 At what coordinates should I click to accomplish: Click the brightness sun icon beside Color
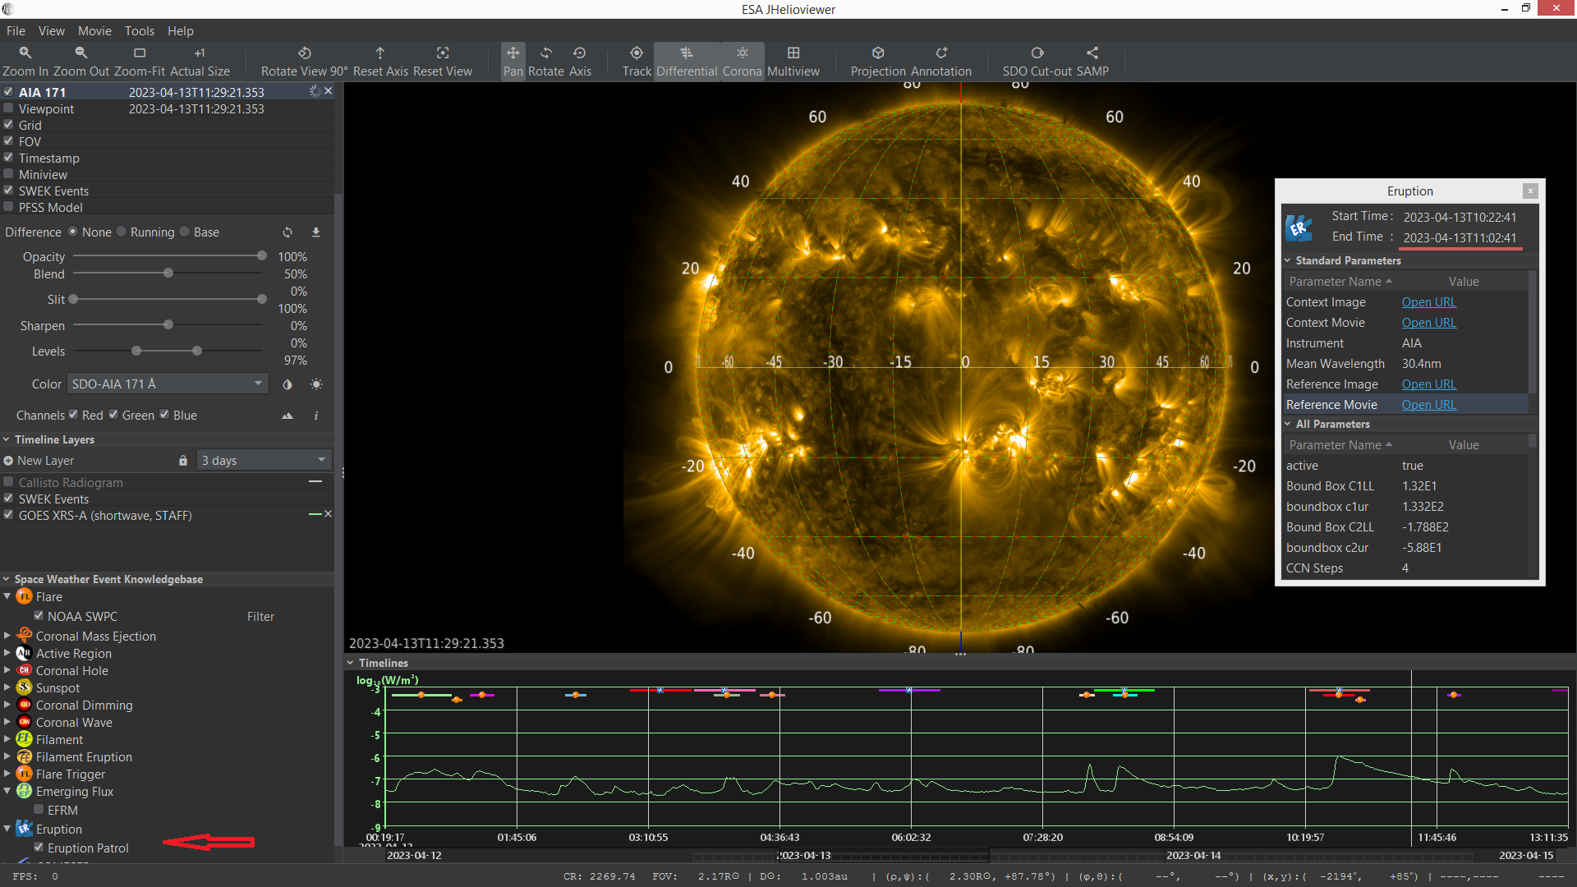coord(316,384)
